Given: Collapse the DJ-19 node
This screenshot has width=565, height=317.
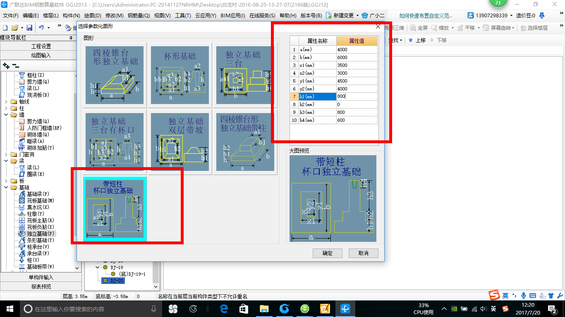Looking at the screenshot, I should [x=97, y=267].
